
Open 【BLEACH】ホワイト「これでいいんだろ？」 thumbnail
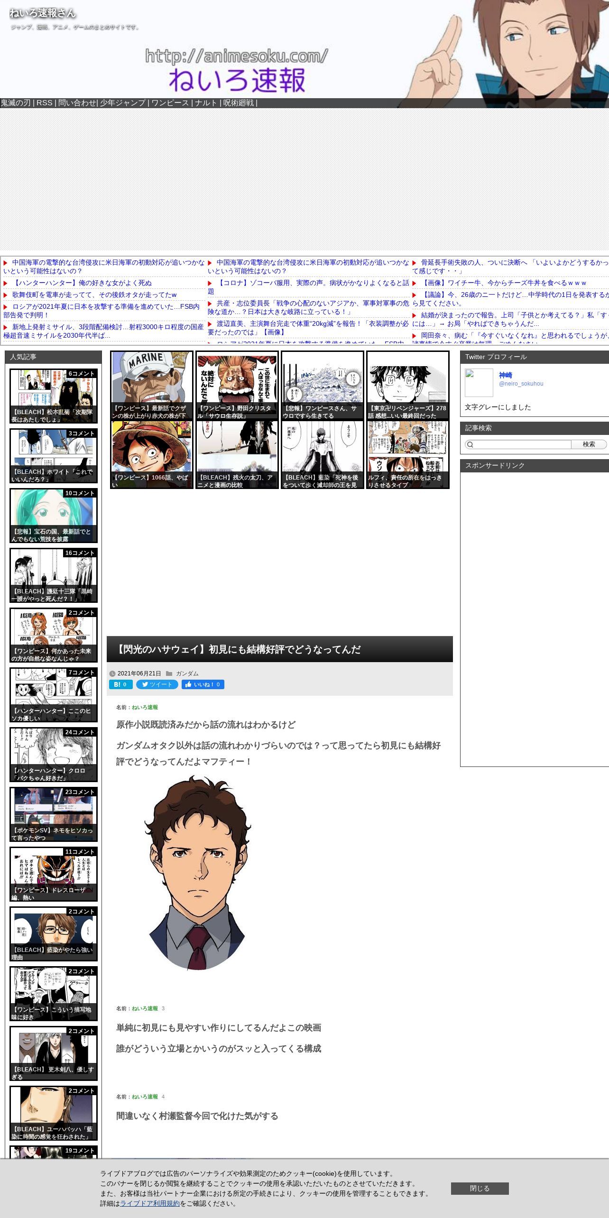click(x=54, y=456)
